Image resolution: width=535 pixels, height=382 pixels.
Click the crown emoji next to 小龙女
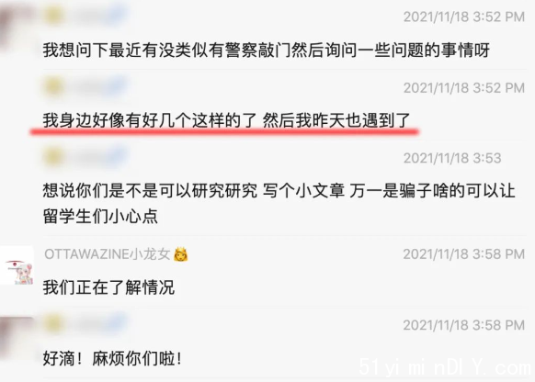(181, 254)
